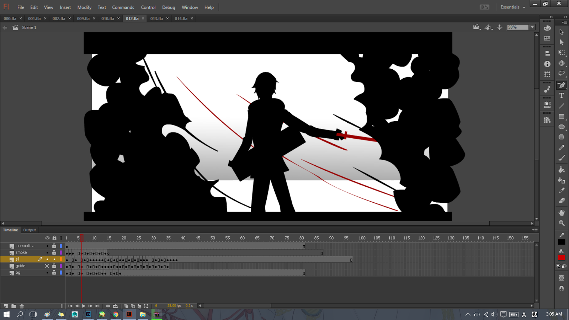The image size is (569, 320).
Task: Open the stage zoom percentage dropdown
Action: point(531,27)
